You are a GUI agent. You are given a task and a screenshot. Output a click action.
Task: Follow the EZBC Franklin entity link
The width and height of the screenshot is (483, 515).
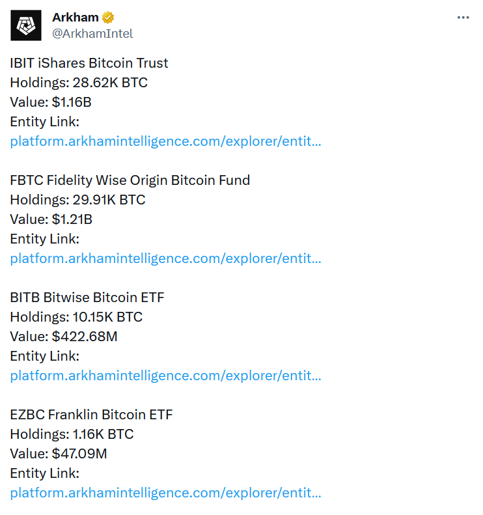[165, 493]
